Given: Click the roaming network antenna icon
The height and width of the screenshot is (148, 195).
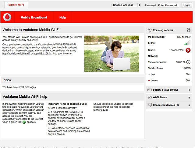Looking at the screenshot, I should (150, 30).
